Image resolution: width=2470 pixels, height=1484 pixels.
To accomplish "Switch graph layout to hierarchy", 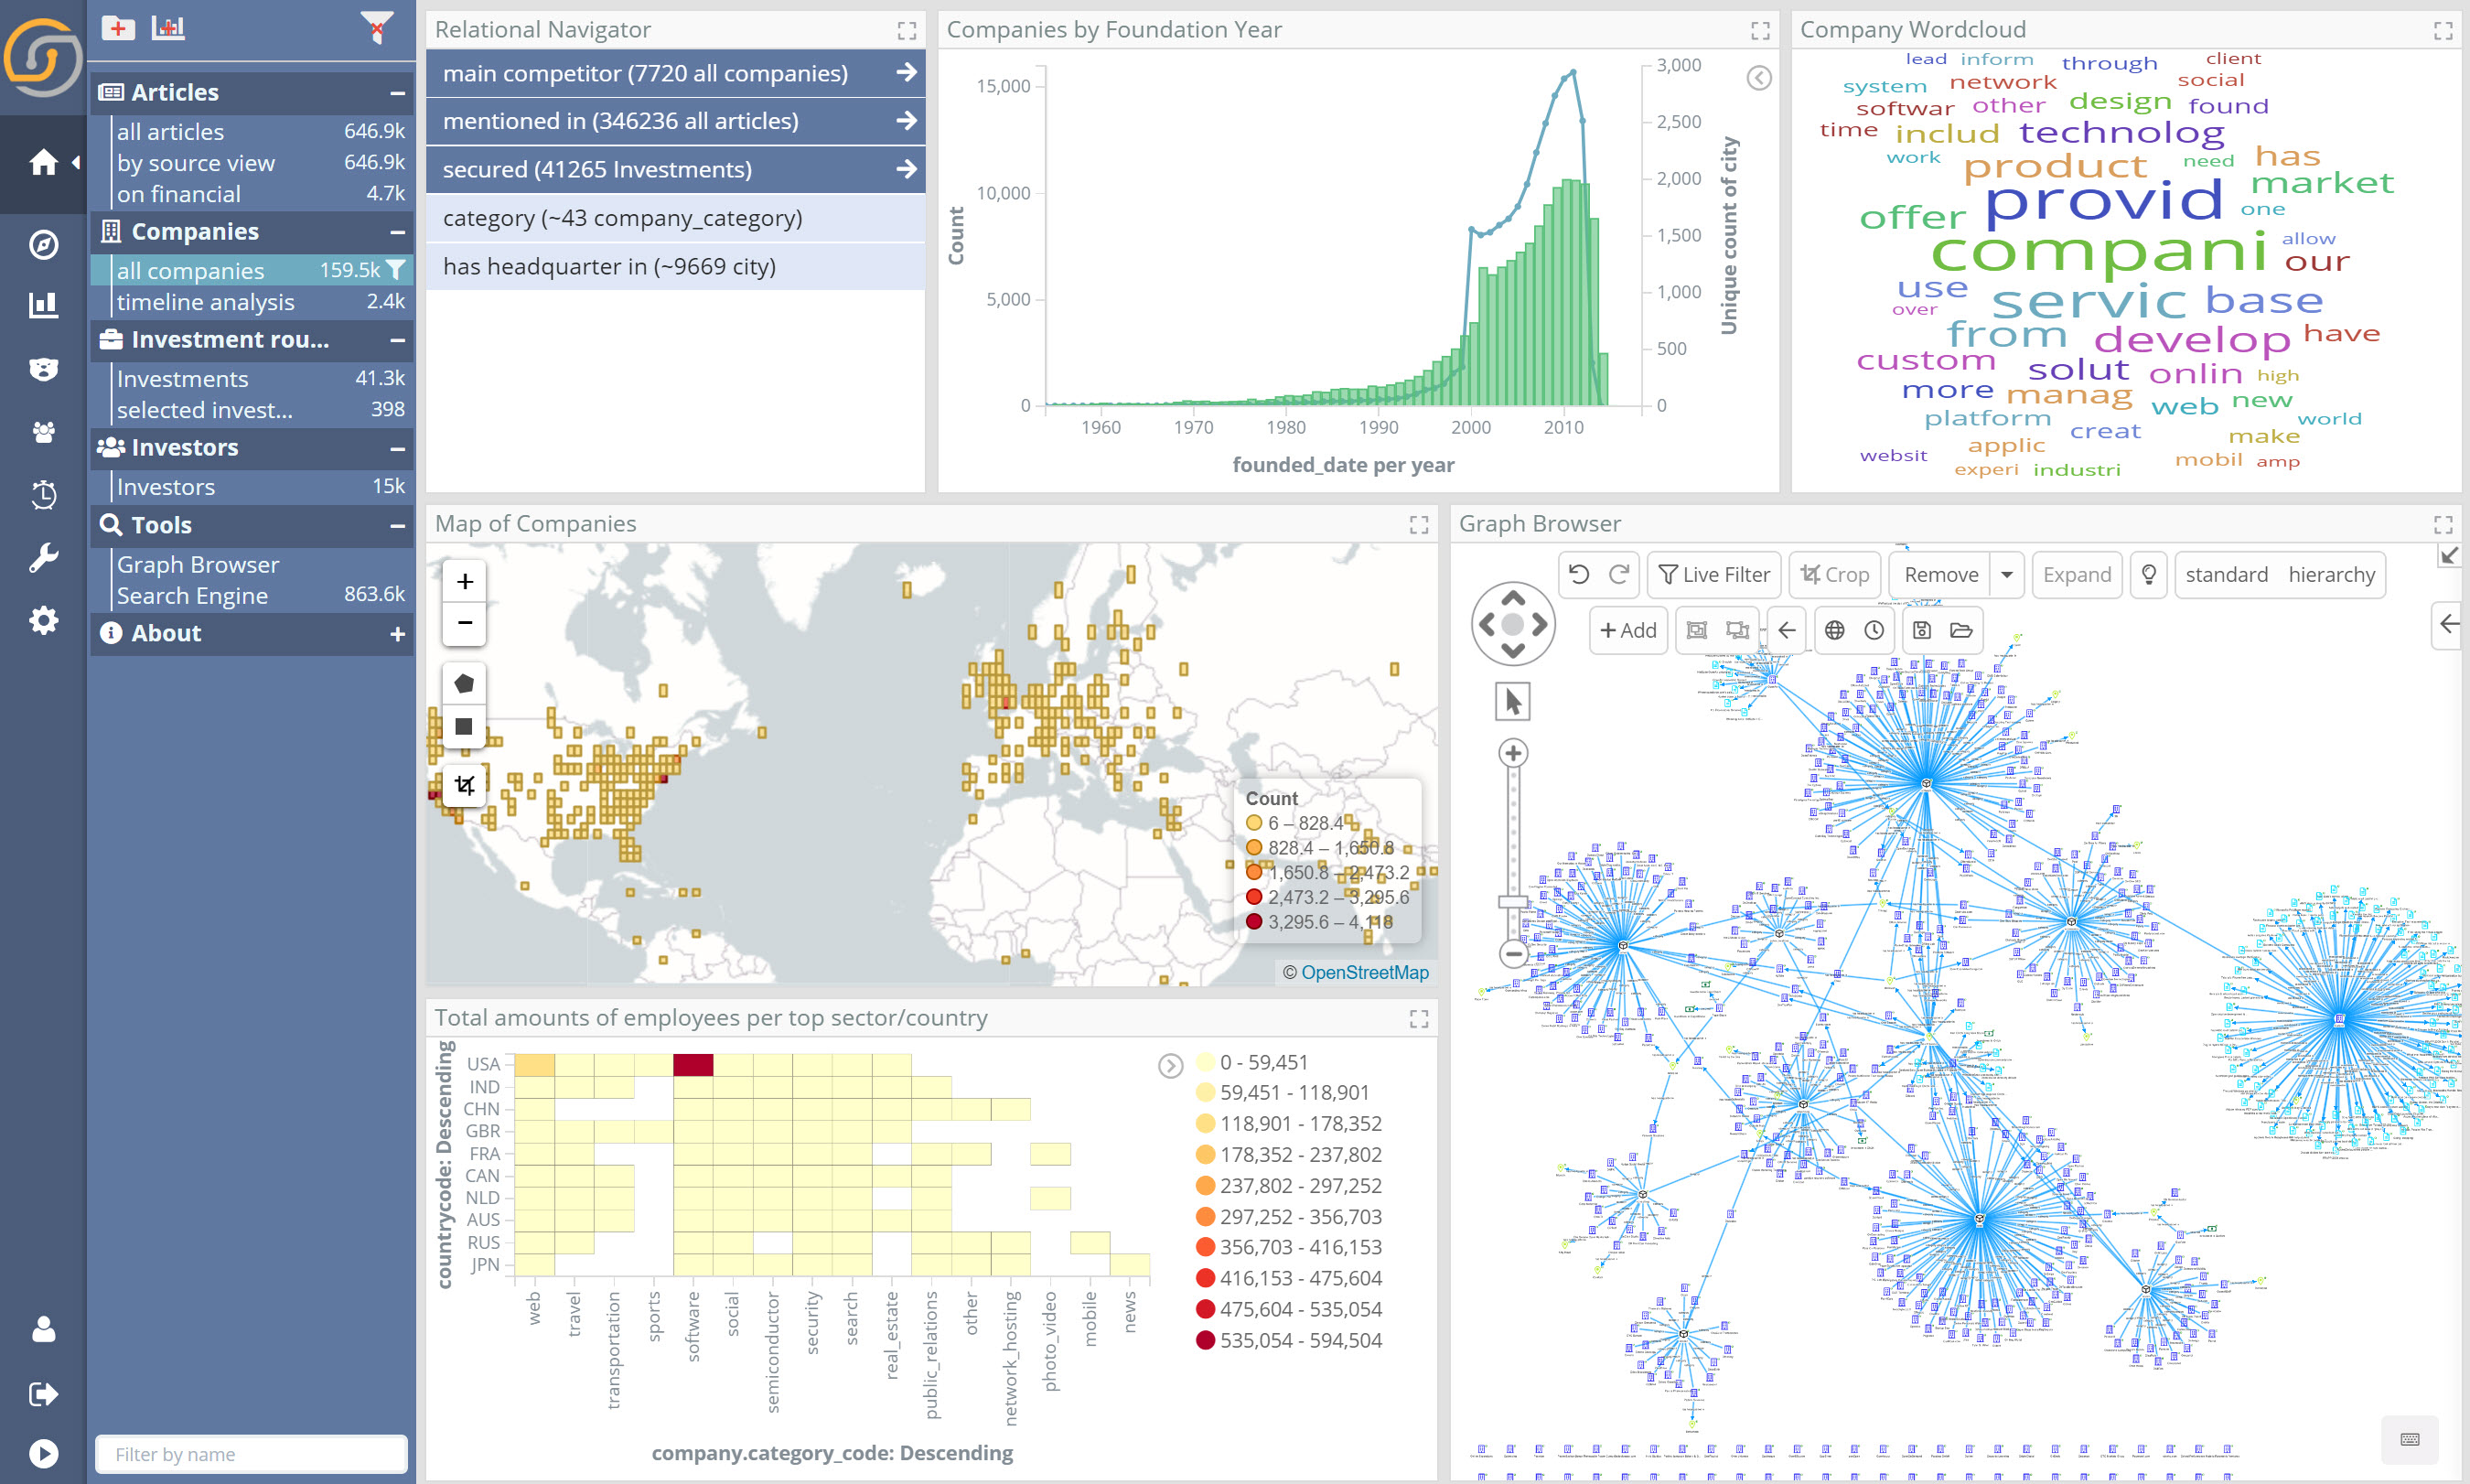I will [2331, 574].
